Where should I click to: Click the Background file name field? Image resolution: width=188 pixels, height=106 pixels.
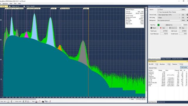click(169, 20)
